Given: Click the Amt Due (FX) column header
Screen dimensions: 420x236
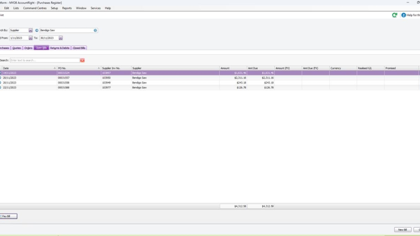Looking at the screenshot, I should coord(316,68).
